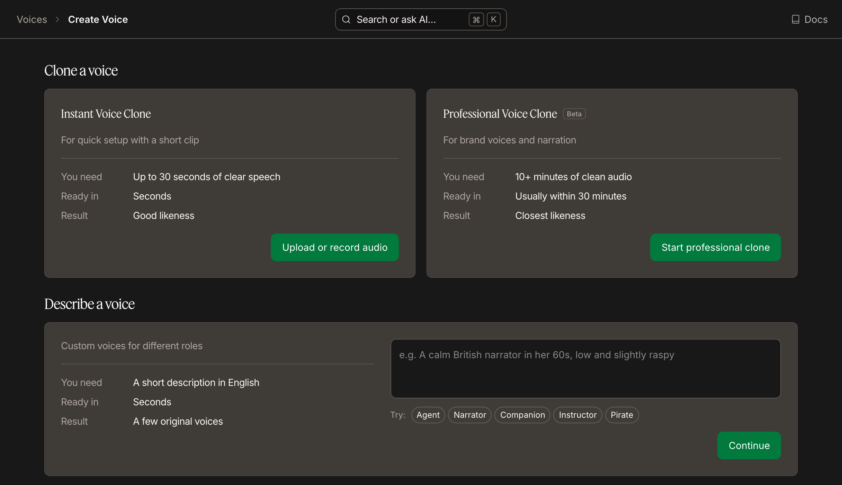This screenshot has width=842, height=485.
Task: Click Start professional clone button
Action: pyautogui.click(x=715, y=247)
